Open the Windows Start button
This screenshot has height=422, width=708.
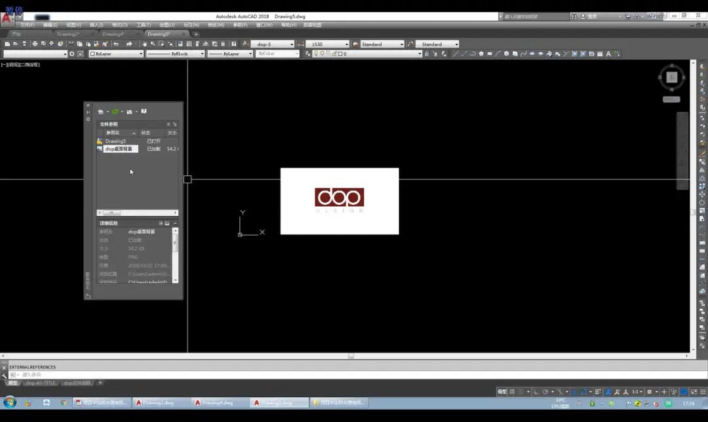click(x=10, y=402)
